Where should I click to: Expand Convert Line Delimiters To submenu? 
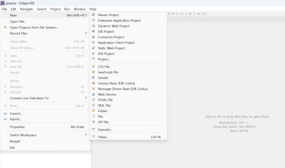click(45, 98)
